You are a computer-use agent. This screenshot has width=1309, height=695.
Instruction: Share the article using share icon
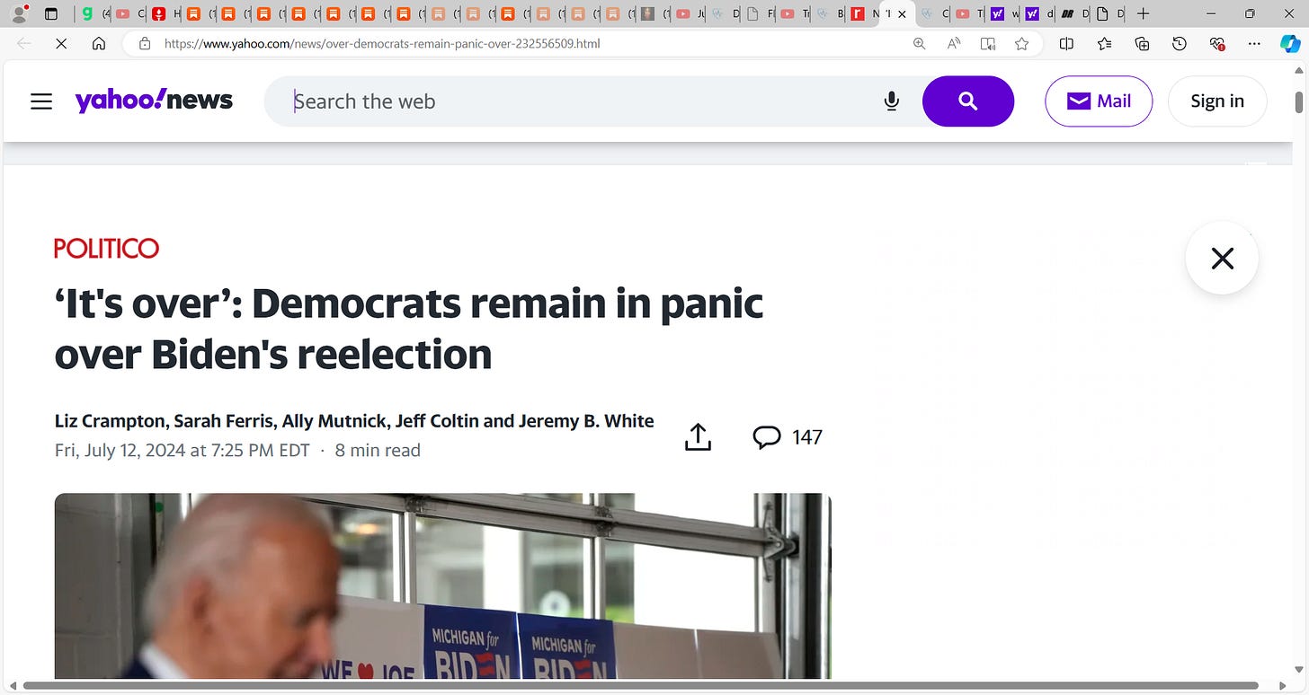pyautogui.click(x=698, y=436)
